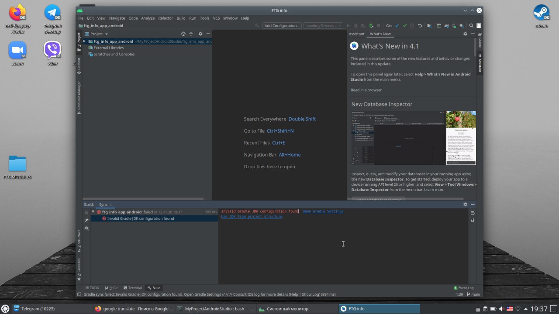This screenshot has width=559, height=314.
Task: Click the locate-in-project target icon
Action: tap(183, 34)
